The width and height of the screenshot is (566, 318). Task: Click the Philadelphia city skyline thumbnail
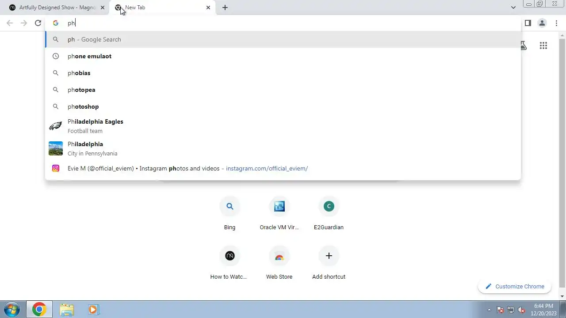tap(56, 148)
